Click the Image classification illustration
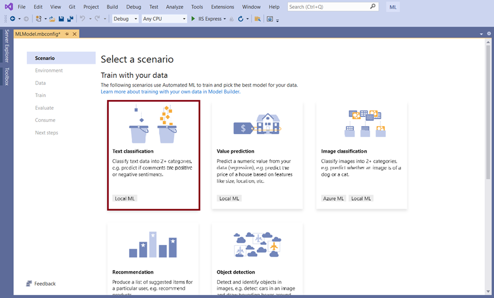Image resolution: width=494 pixels, height=298 pixels. pos(365,124)
